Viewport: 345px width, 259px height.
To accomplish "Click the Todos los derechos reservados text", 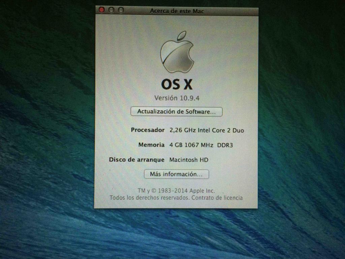I will [x=149, y=198].
